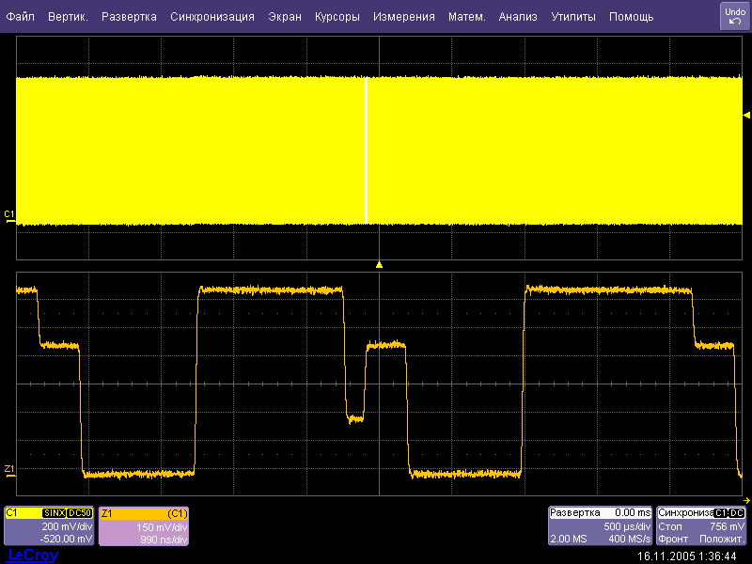Open the Синхронизация menu in menu bar
Viewport: 752px width, 564px height.
[x=212, y=17]
